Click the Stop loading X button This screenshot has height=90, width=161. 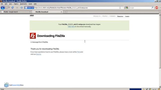pyautogui.click(x=17, y=8)
